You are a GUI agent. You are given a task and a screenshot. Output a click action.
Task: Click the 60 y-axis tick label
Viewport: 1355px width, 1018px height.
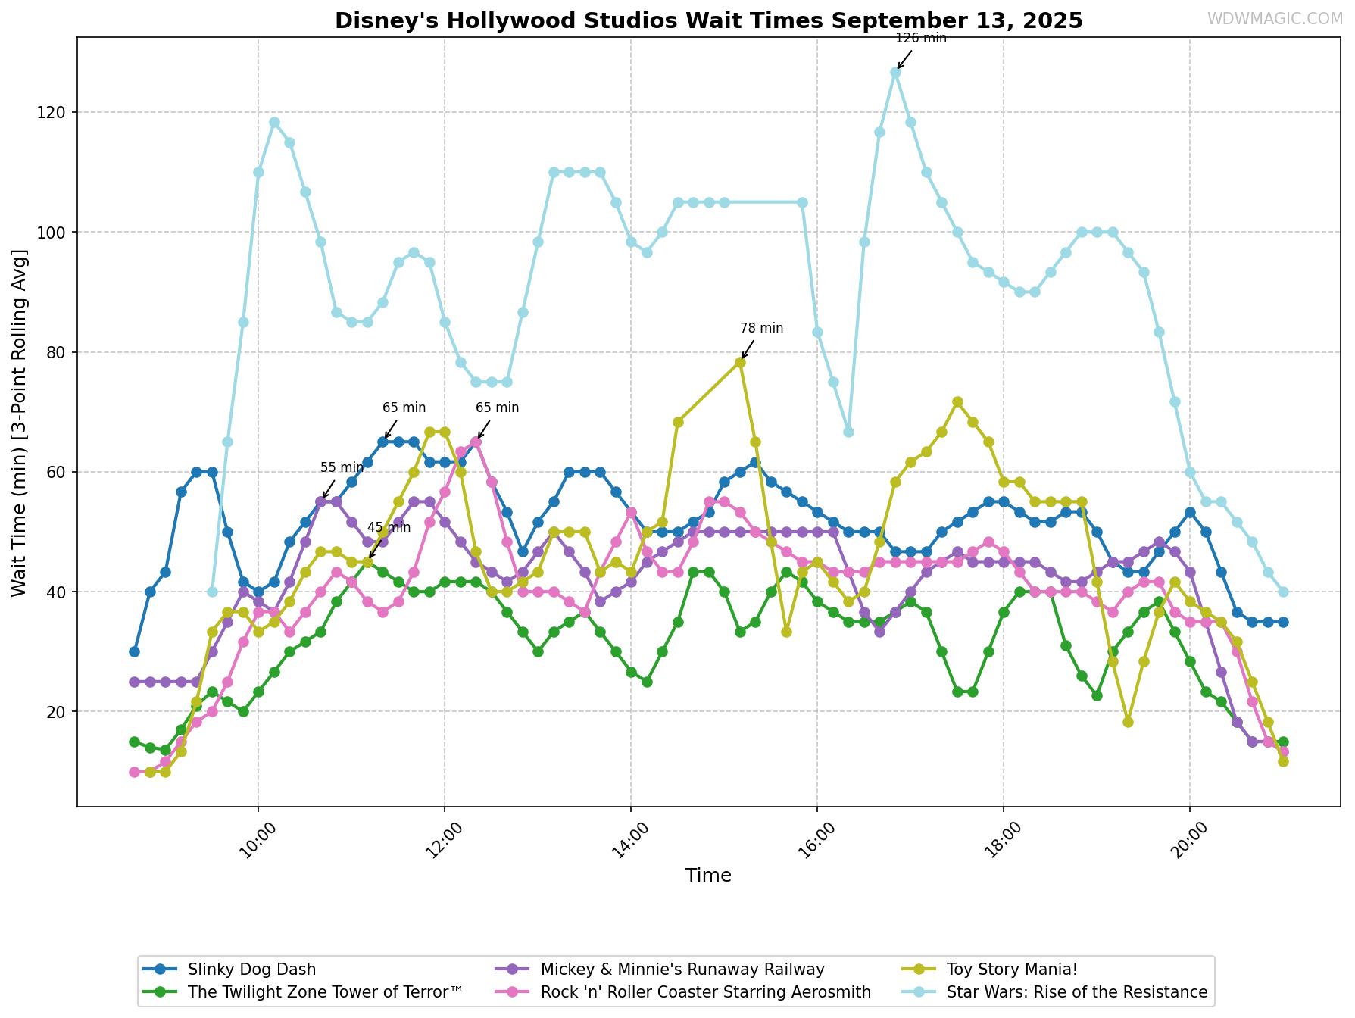[58, 472]
